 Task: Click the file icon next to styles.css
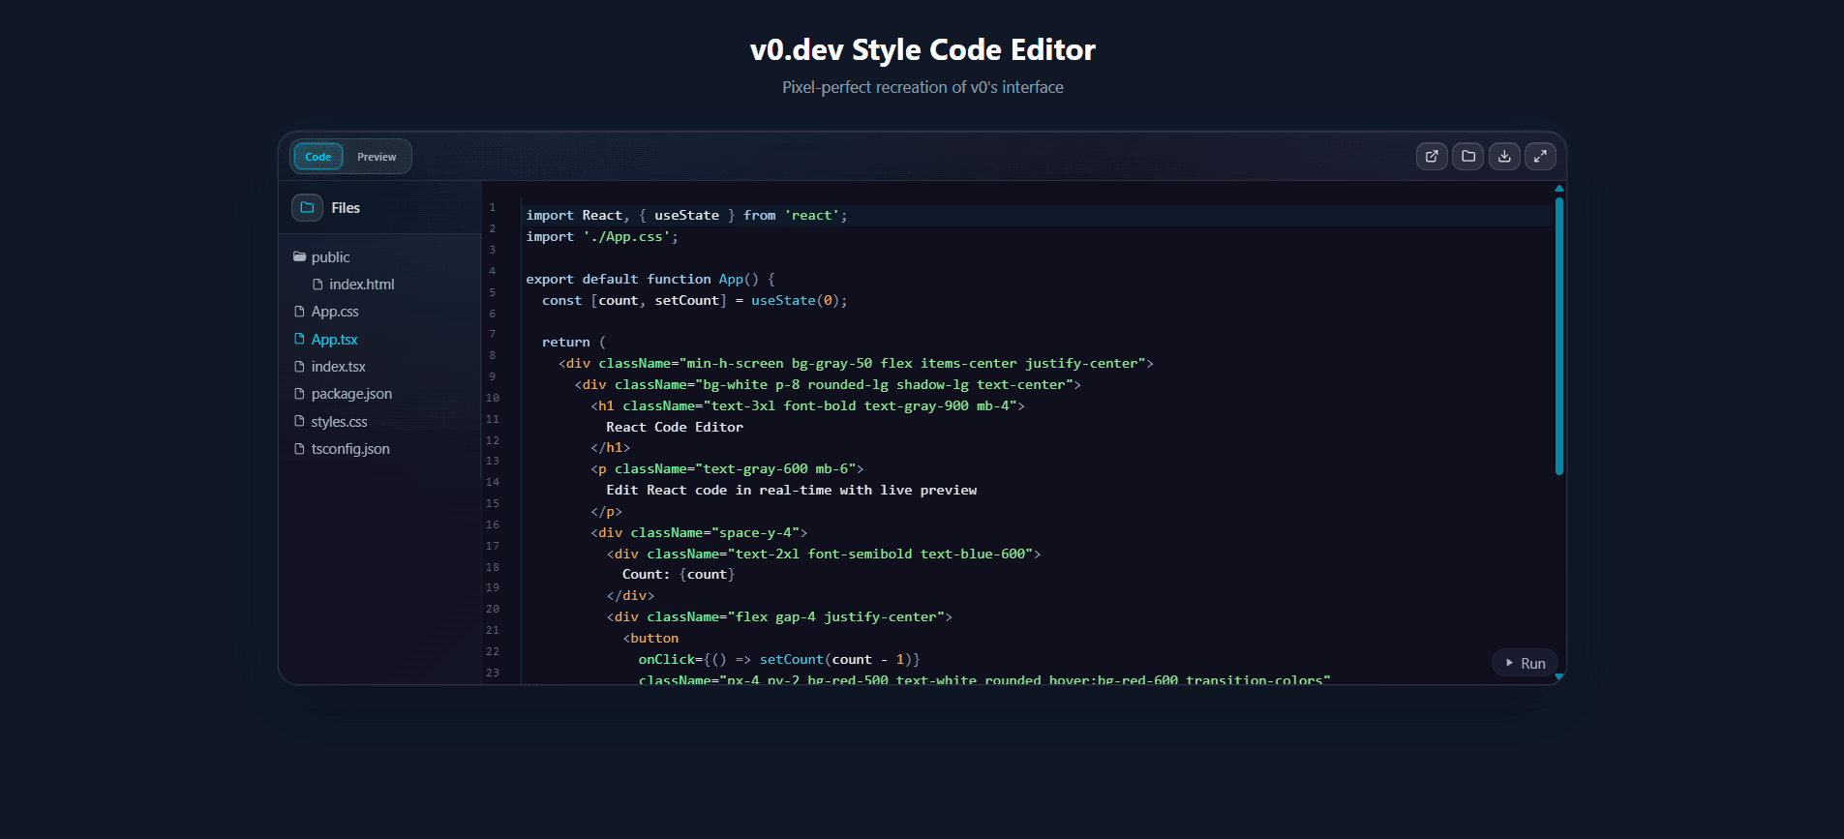click(299, 421)
